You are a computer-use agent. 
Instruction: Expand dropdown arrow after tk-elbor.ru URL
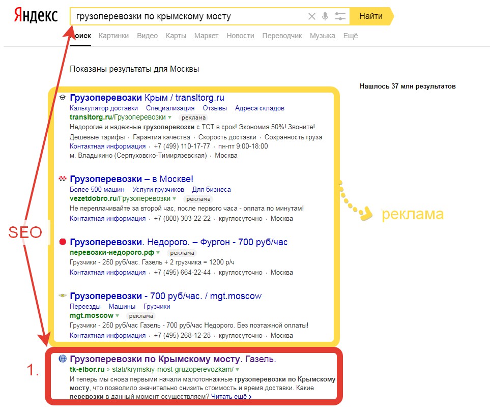point(238,370)
